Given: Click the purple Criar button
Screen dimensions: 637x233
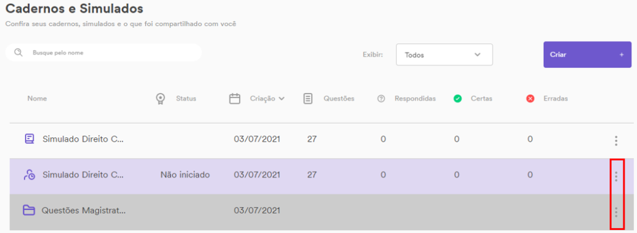Looking at the screenshot, I should pyautogui.click(x=587, y=55).
